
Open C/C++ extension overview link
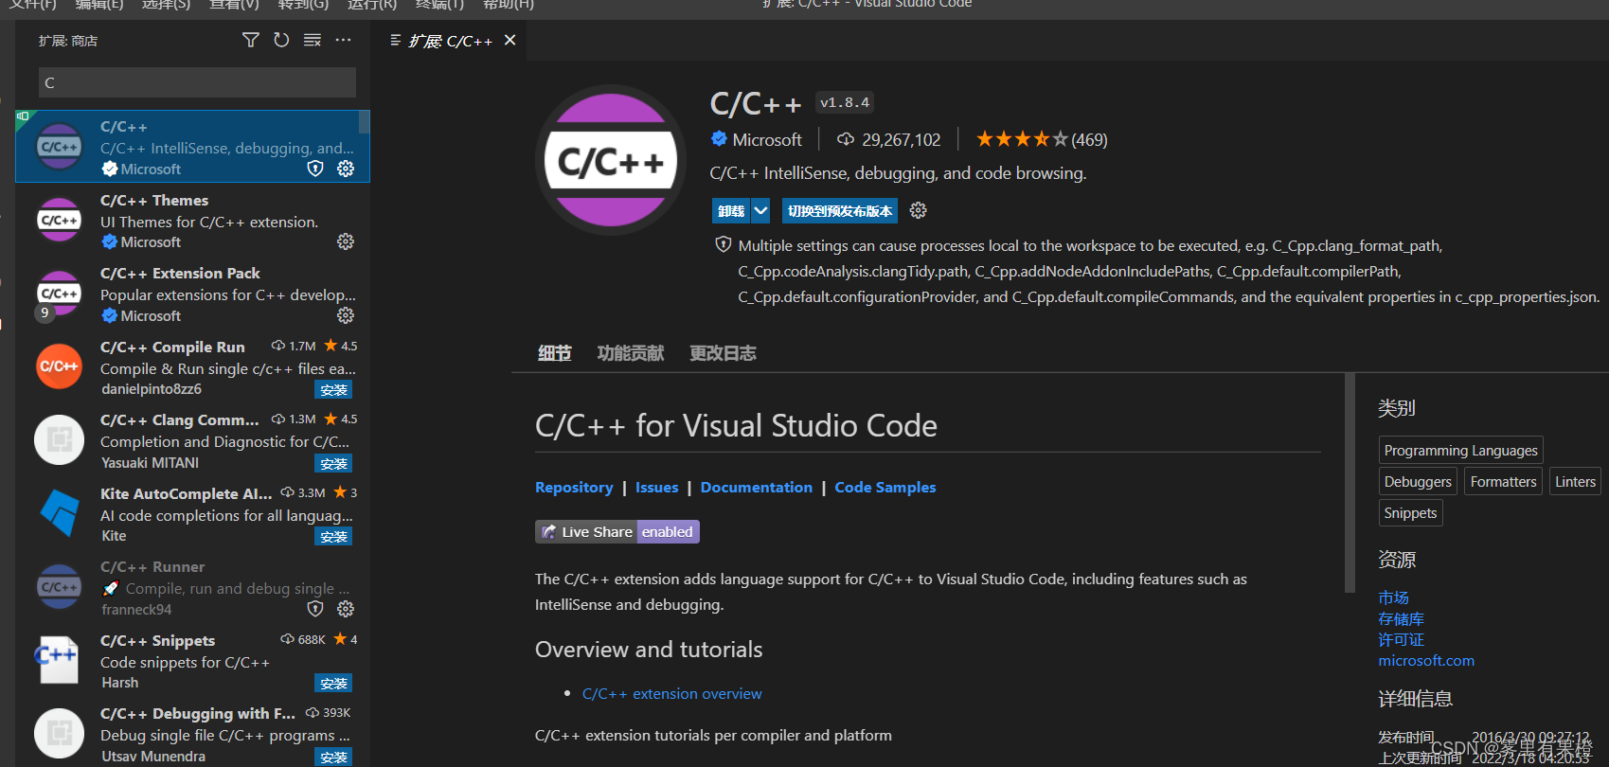point(671,693)
